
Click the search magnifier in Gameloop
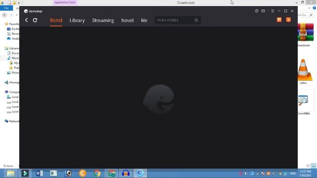pyautogui.click(x=196, y=20)
